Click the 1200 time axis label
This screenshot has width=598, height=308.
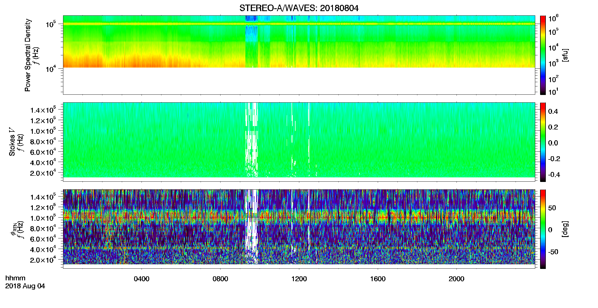(299, 279)
